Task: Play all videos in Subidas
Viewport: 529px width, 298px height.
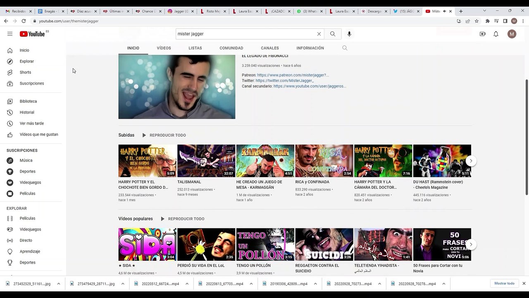Action: click(164, 135)
